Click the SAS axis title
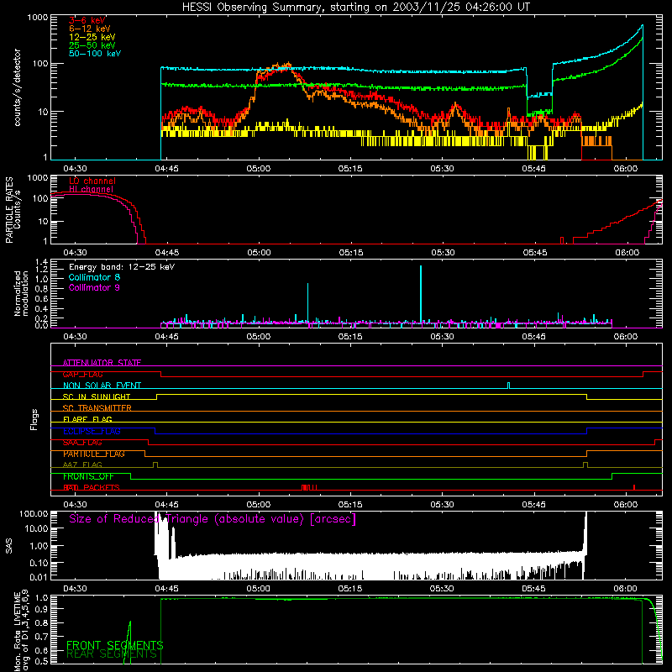Viewport: 672px width, 672px height. pyautogui.click(x=9, y=547)
